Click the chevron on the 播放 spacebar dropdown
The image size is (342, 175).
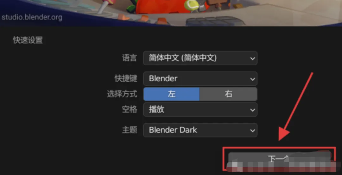(x=253, y=110)
